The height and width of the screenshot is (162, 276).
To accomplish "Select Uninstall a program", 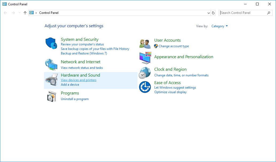I will (75, 99).
